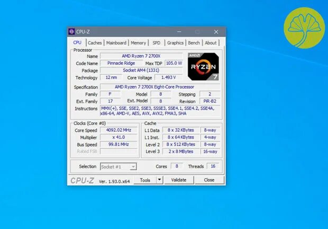Close the CPU-Z window with X
The width and height of the screenshot is (328, 229).
pyautogui.click(x=216, y=32)
